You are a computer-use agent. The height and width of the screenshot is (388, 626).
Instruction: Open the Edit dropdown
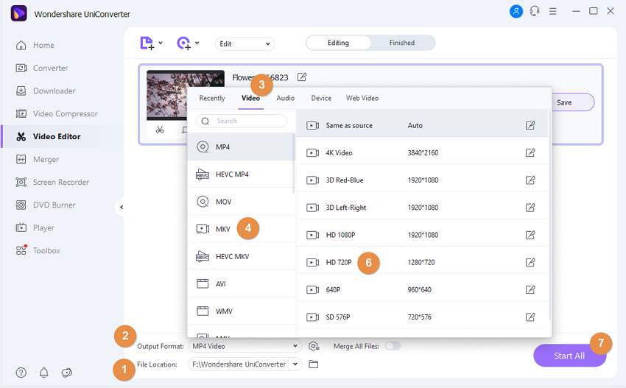click(x=245, y=43)
